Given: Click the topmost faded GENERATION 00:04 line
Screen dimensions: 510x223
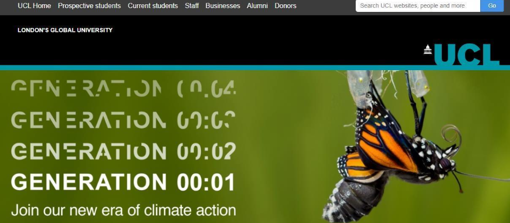Looking at the screenshot, I should click(x=123, y=89).
